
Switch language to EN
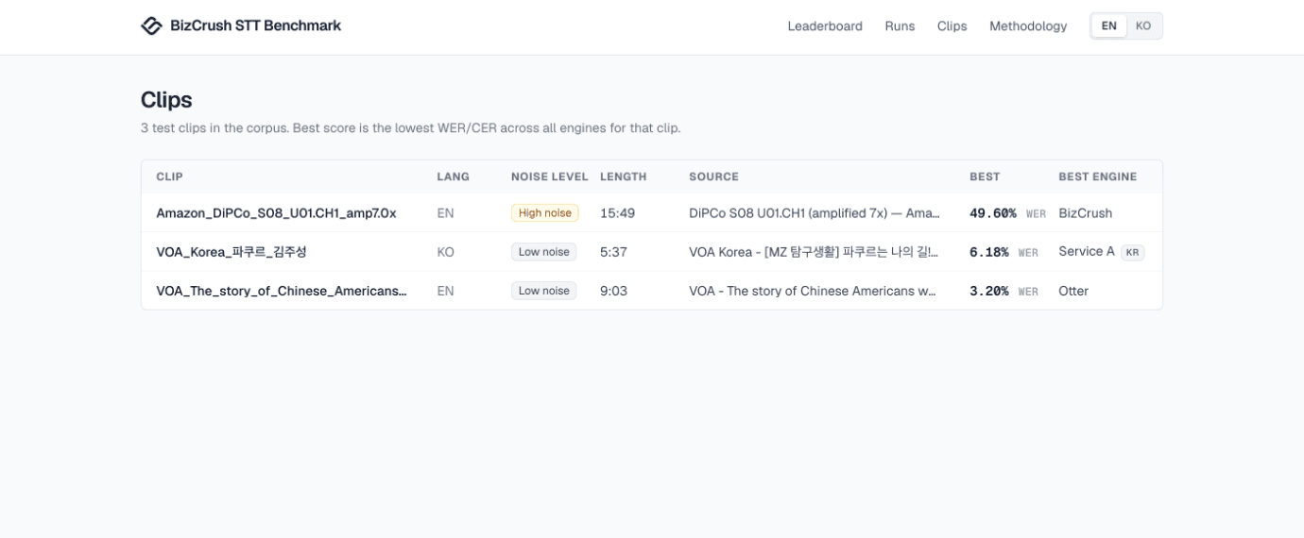coord(1109,26)
